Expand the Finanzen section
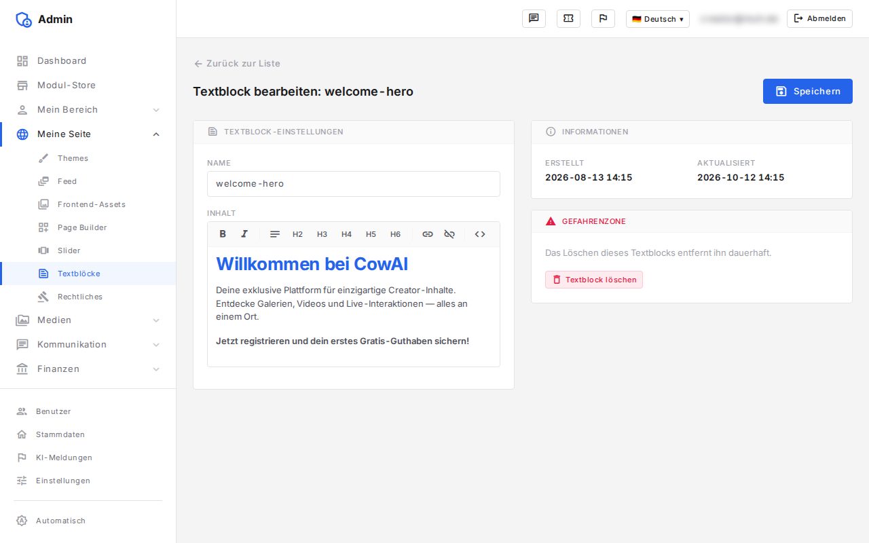 point(88,369)
